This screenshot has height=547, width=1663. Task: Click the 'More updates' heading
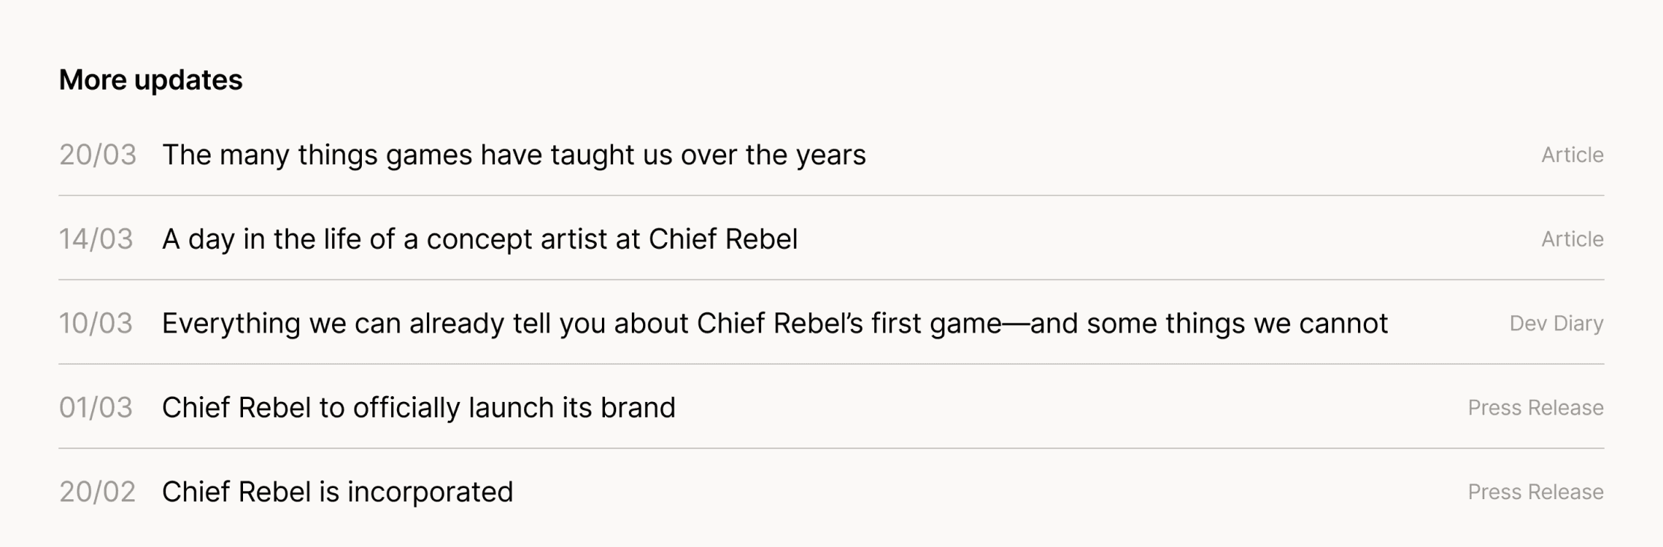click(x=151, y=80)
